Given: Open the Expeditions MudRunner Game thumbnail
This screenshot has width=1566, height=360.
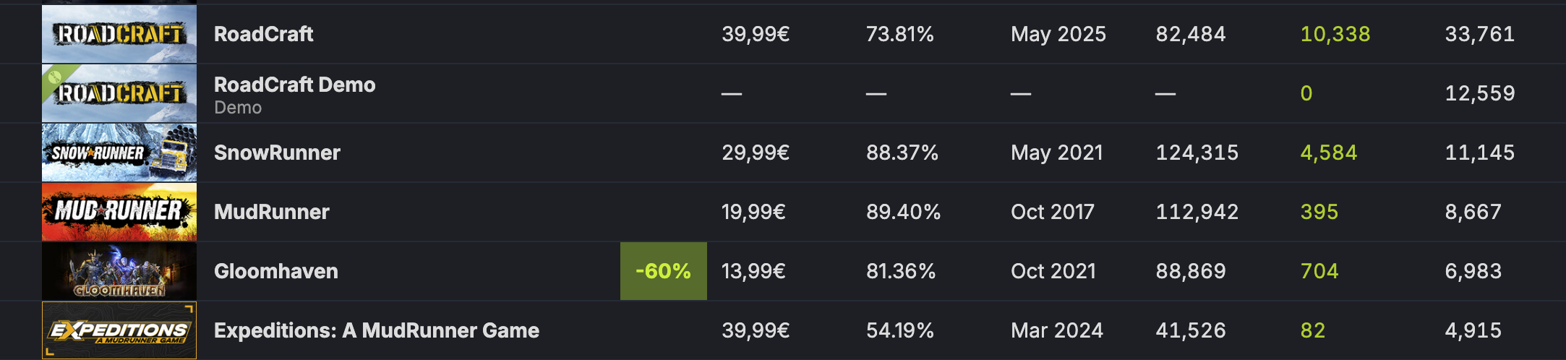Looking at the screenshot, I should tap(119, 330).
